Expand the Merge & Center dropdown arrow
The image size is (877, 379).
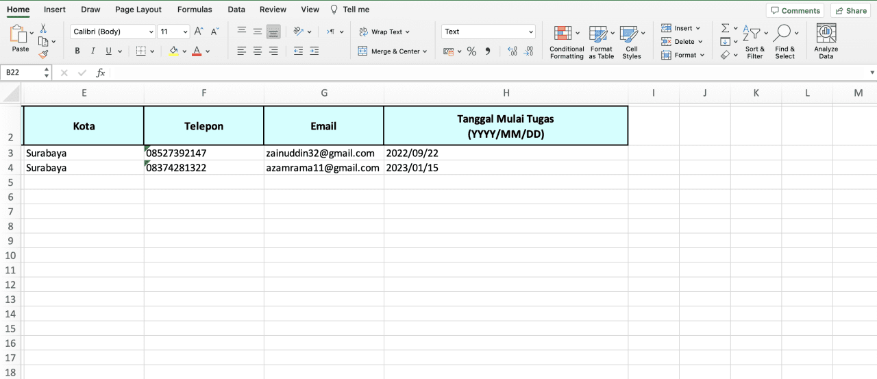click(x=425, y=51)
